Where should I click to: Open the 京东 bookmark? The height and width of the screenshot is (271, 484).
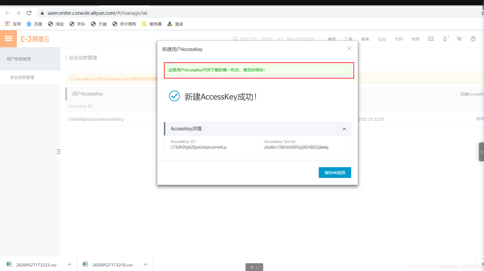coord(77,24)
